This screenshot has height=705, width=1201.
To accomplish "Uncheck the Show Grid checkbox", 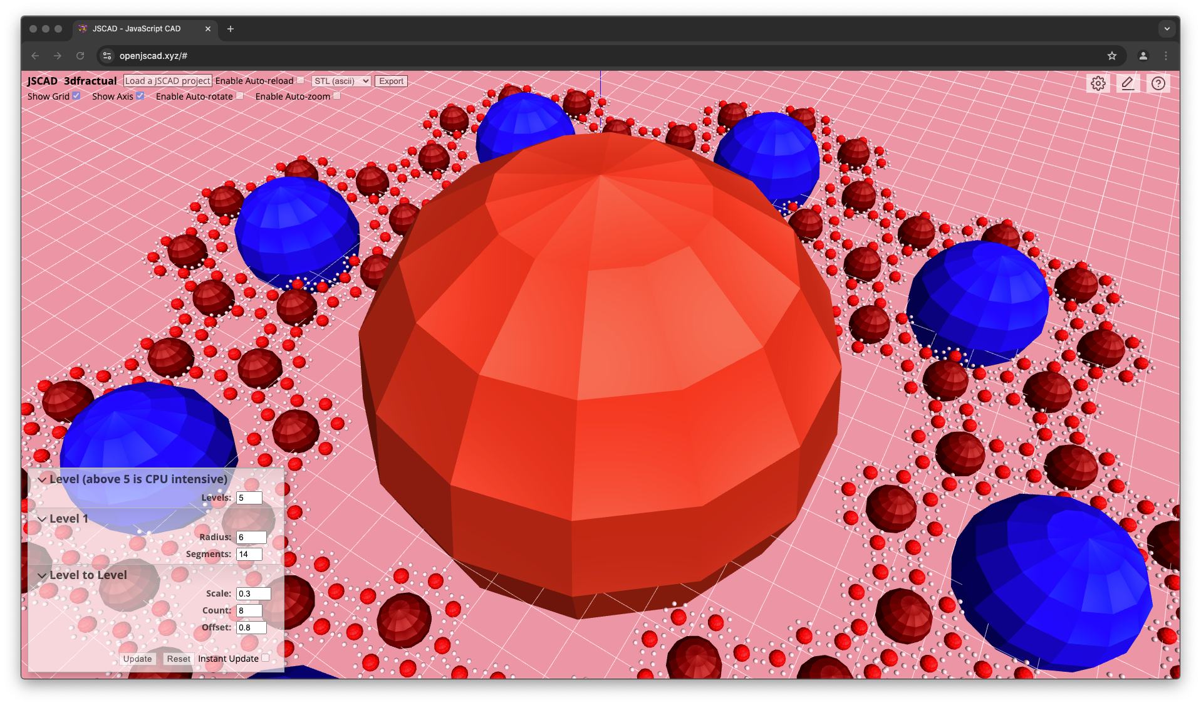I will pyautogui.click(x=76, y=96).
